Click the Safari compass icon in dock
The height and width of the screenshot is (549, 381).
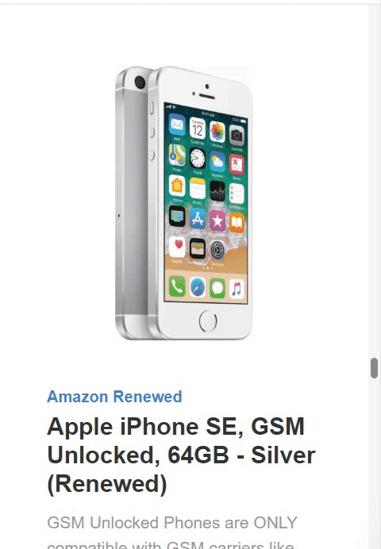[198, 288]
